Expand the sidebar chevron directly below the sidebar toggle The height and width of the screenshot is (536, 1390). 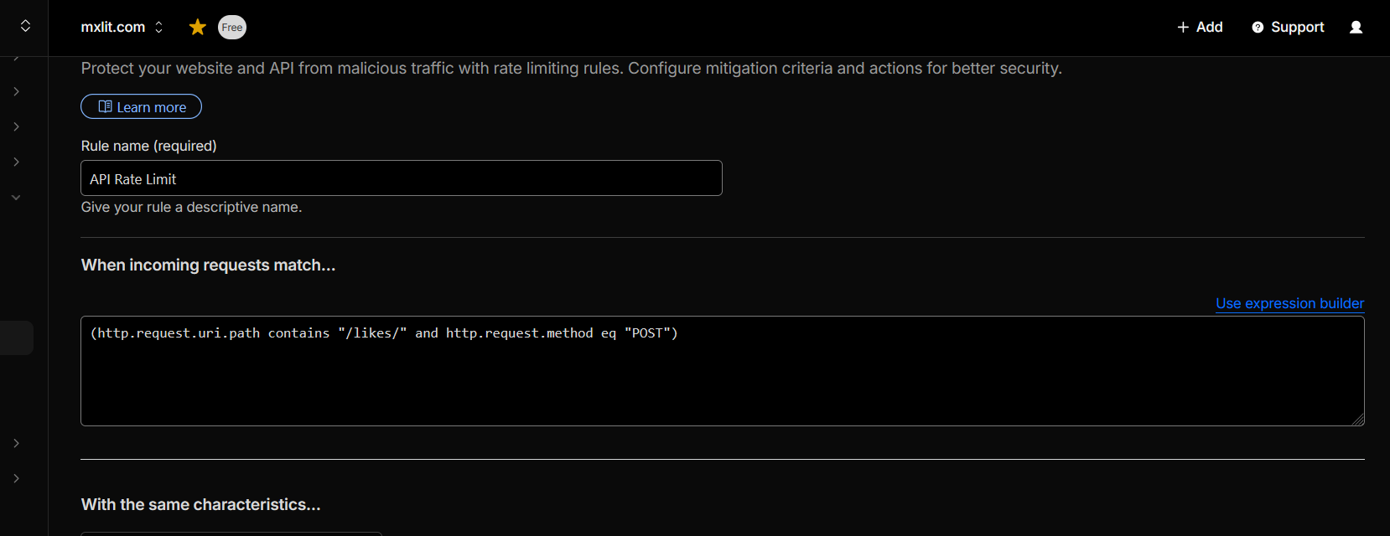click(x=16, y=91)
